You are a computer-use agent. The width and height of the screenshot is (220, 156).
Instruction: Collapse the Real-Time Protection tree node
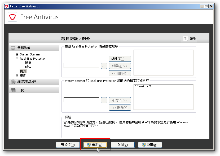pyautogui.click(x=17, y=59)
